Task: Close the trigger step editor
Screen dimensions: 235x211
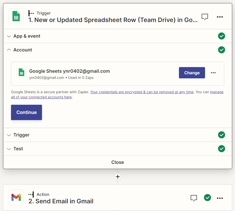Action: (x=117, y=162)
